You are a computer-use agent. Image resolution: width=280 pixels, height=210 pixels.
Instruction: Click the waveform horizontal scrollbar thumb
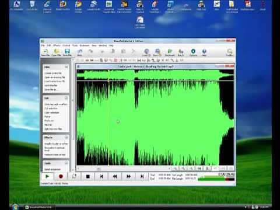coord(99,169)
